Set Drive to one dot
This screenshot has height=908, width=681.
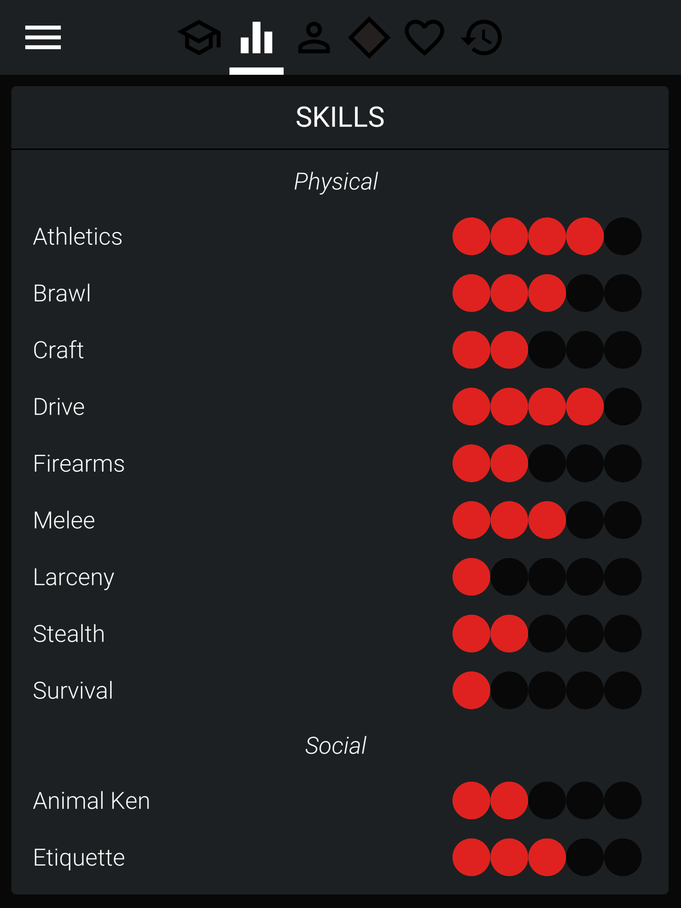[472, 406]
